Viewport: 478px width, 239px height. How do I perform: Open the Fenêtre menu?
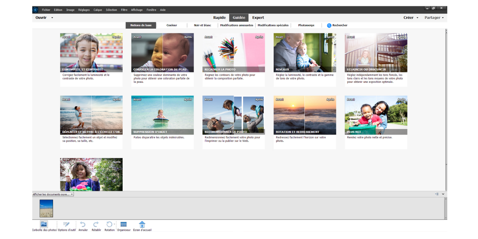point(151,10)
